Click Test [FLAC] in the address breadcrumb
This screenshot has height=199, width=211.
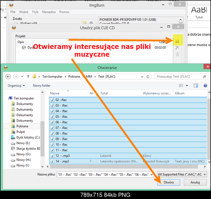coord(107,77)
